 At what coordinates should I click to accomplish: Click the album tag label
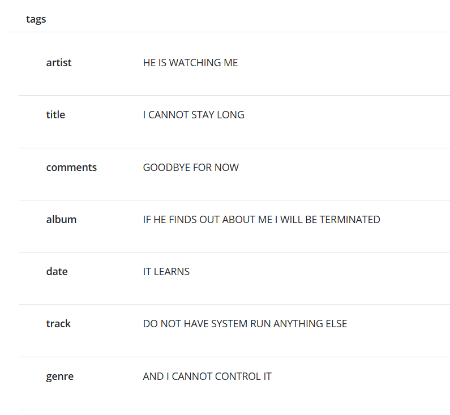tap(61, 220)
